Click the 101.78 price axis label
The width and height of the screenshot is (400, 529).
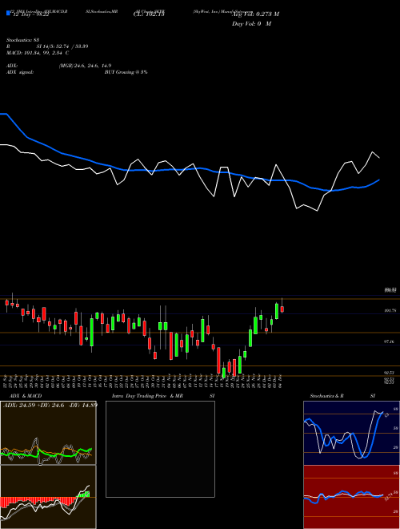click(390, 310)
